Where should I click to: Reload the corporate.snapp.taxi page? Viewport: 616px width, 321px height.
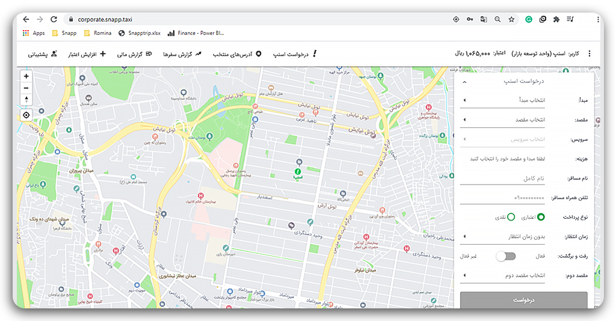pyautogui.click(x=54, y=19)
